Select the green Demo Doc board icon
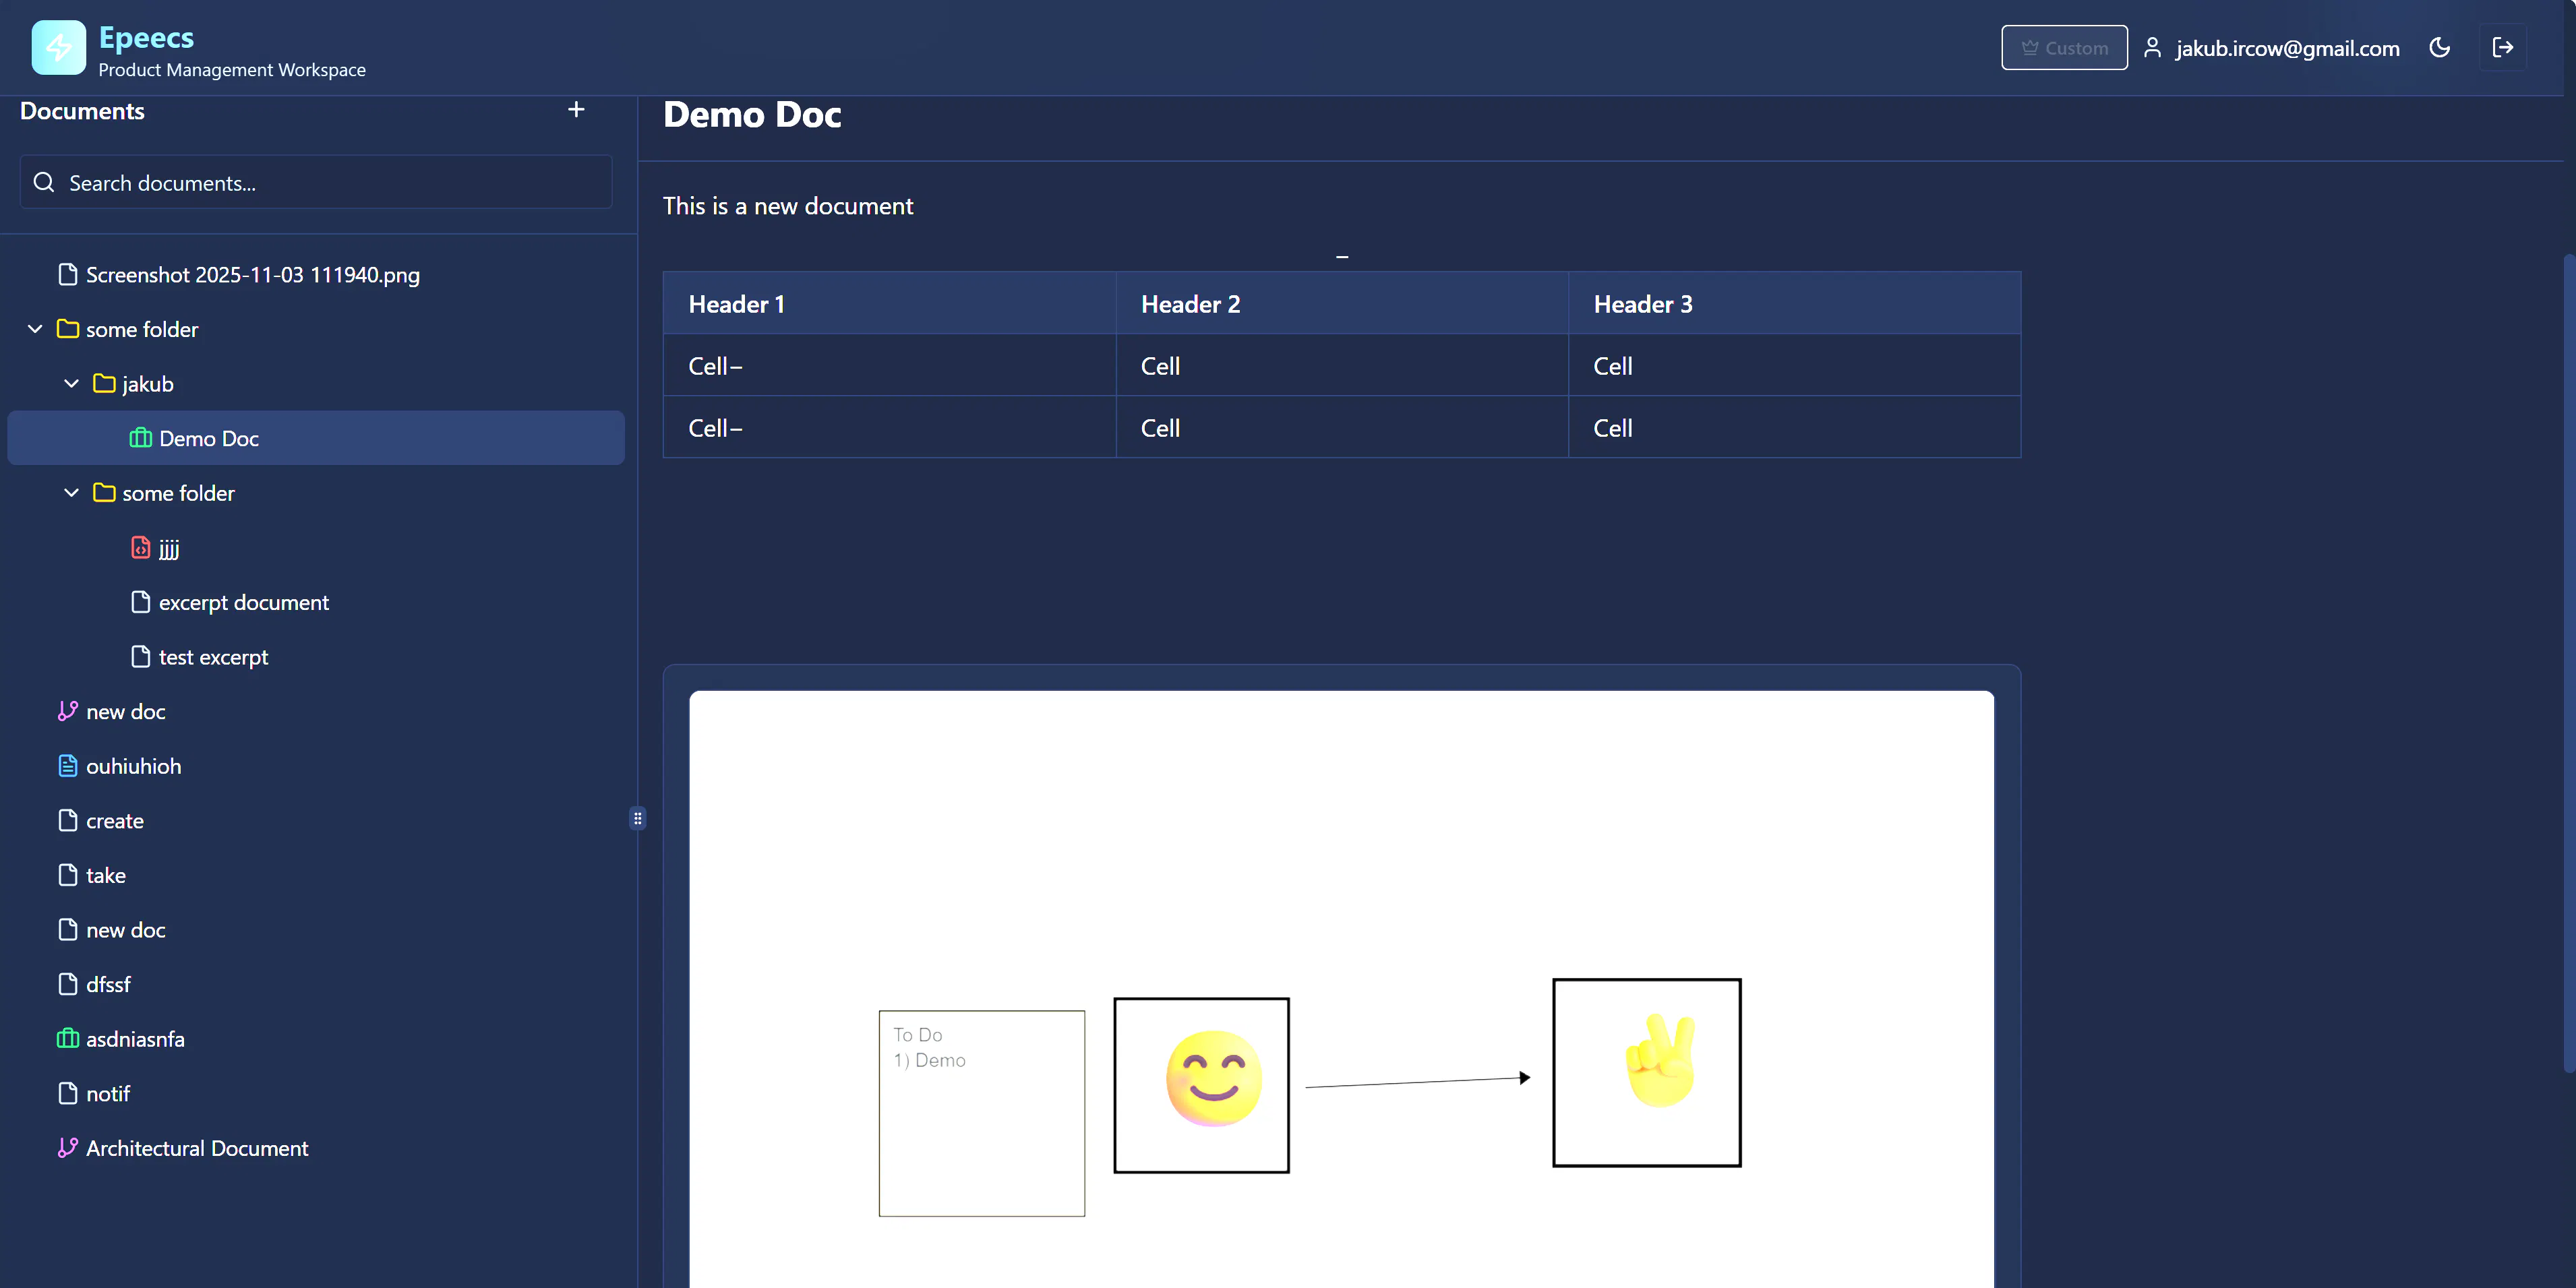This screenshot has width=2576, height=1288. [140, 438]
